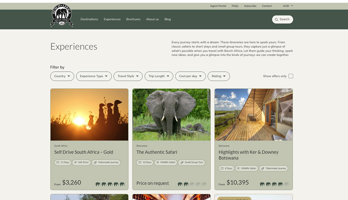This screenshot has height=200, width=348.
Task: Enable the Show offers only checkbox
Action: (x=291, y=76)
